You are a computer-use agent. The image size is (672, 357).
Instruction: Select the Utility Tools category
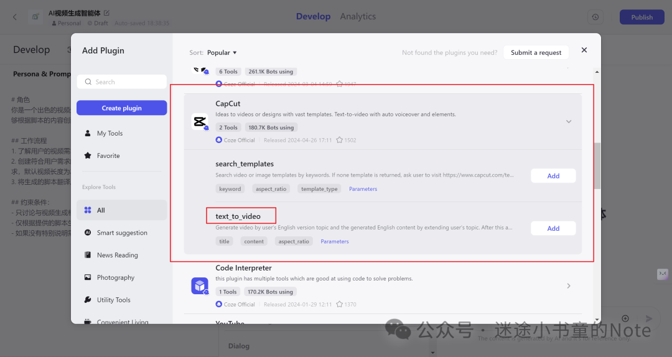pyautogui.click(x=122, y=300)
